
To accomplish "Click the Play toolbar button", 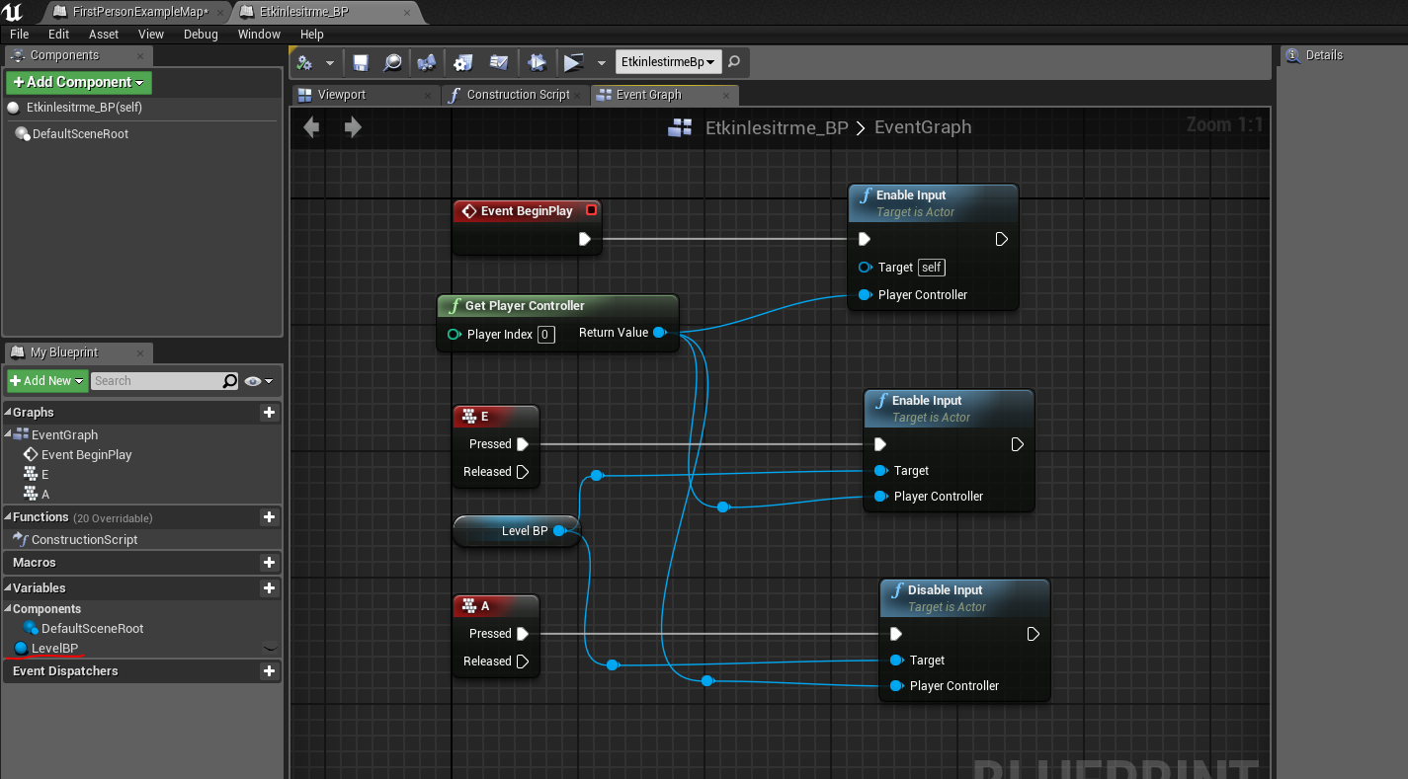I will (573, 62).
